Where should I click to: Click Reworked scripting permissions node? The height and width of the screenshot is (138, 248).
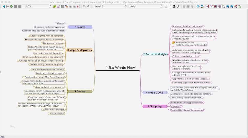[x=186, y=103]
